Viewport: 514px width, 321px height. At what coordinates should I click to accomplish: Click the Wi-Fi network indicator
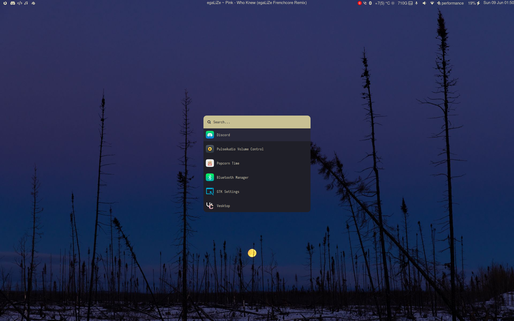pos(432,3)
